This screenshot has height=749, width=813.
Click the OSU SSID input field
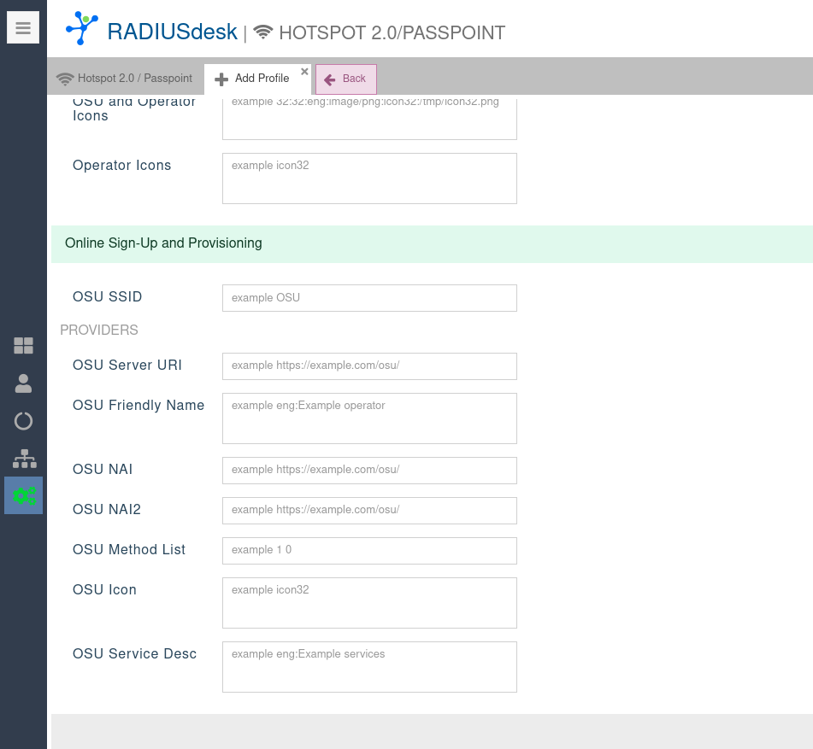point(369,298)
